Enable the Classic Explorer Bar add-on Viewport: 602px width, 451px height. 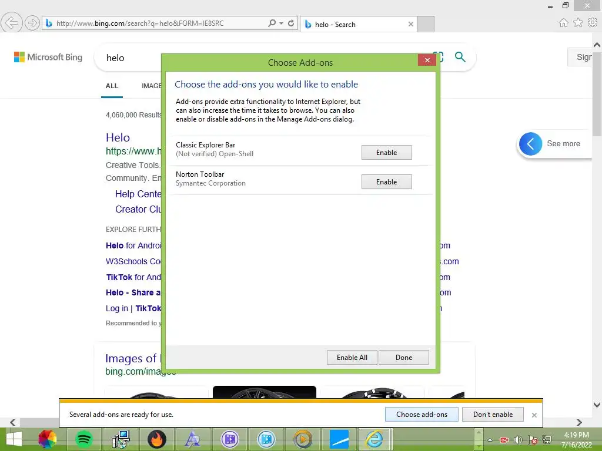coord(386,152)
